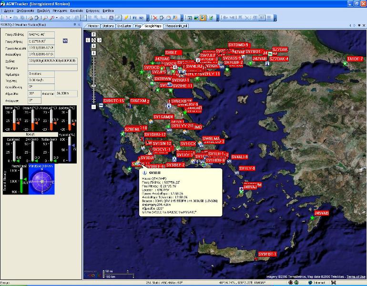
Task: Close the Weather Station side panel
Action: pos(79,25)
